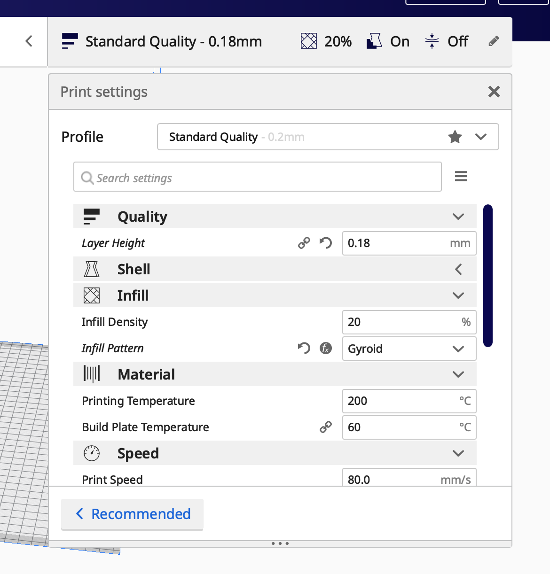Open the settings visibility hamburger menu
Image resolution: width=550 pixels, height=574 pixels.
(461, 176)
